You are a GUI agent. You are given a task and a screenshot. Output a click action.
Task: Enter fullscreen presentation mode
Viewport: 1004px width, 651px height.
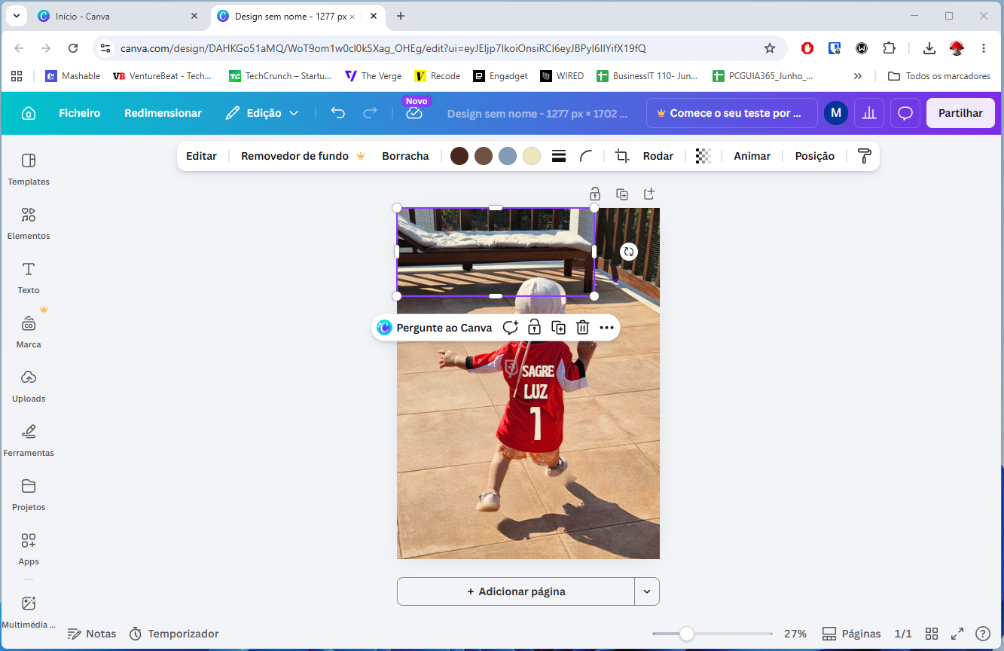(957, 634)
